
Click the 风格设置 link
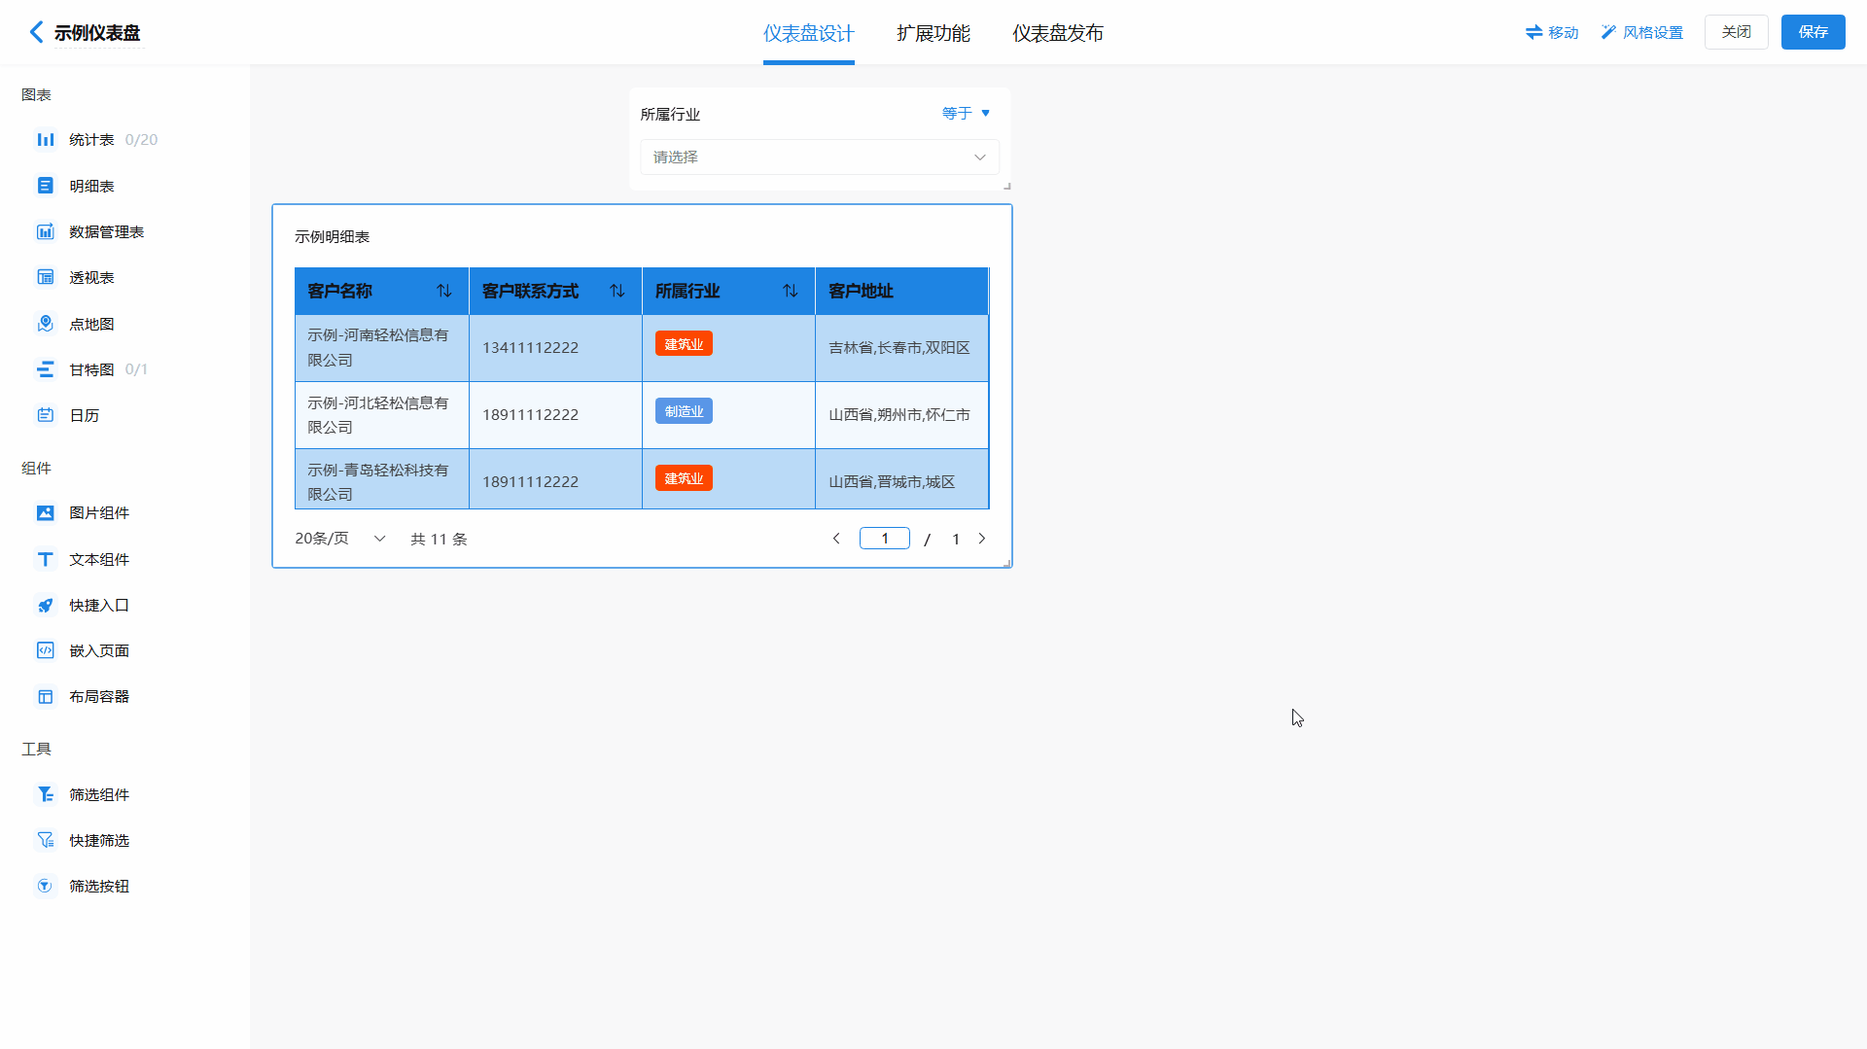pos(1653,32)
